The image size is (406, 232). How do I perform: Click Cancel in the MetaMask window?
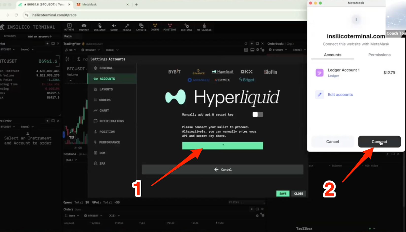pos(332,141)
